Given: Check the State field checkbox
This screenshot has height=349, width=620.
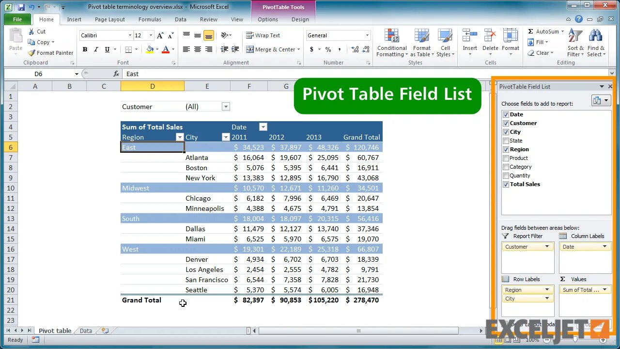Looking at the screenshot, I should [x=506, y=141].
